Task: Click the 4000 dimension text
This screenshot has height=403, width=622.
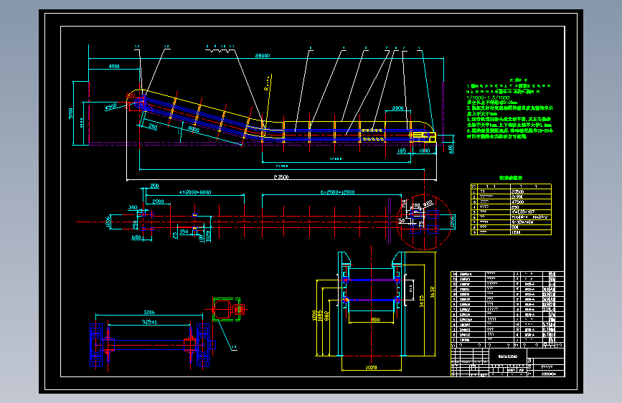Action: pyautogui.click(x=114, y=66)
